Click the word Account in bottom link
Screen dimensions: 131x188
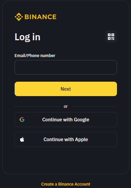coord(82,184)
